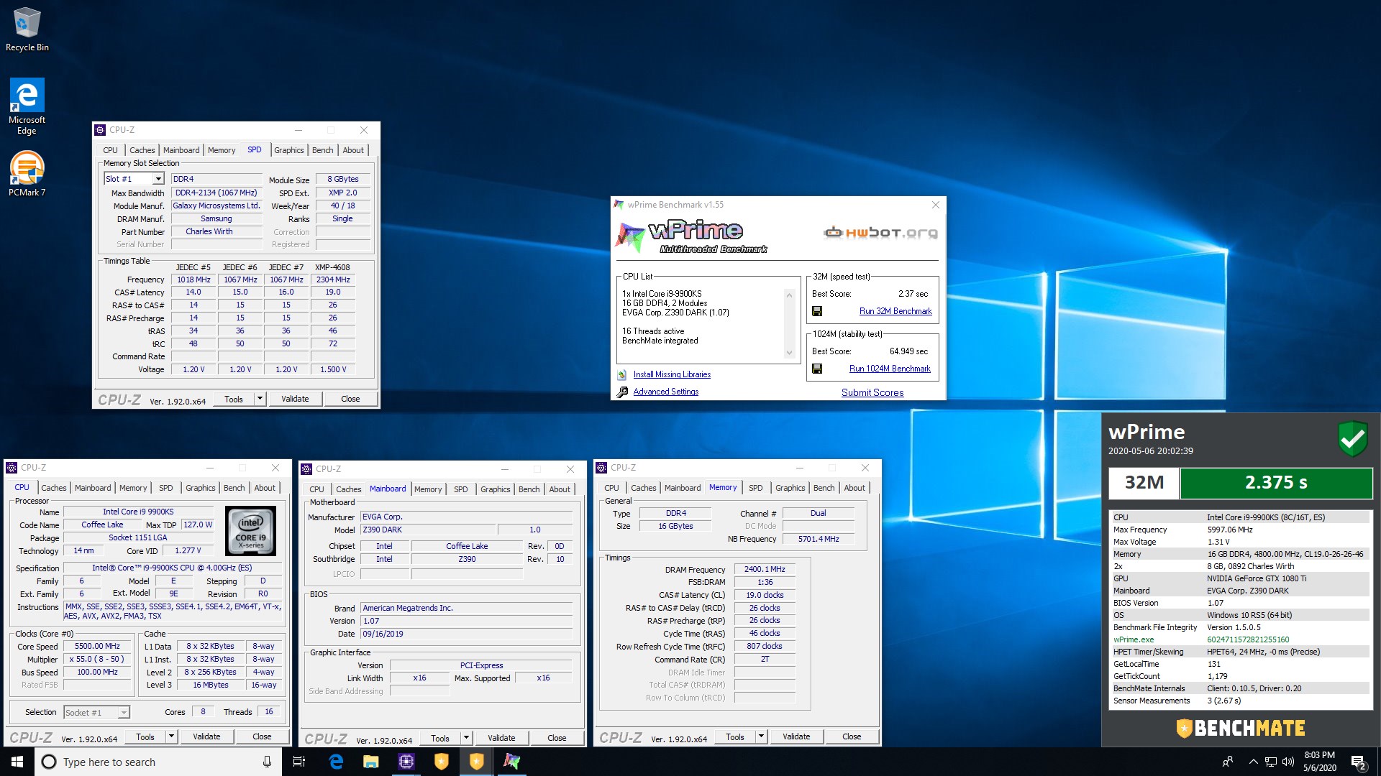Switch to the Memory tab in the SPD window
This screenshot has width=1381, height=776.
pos(222,150)
